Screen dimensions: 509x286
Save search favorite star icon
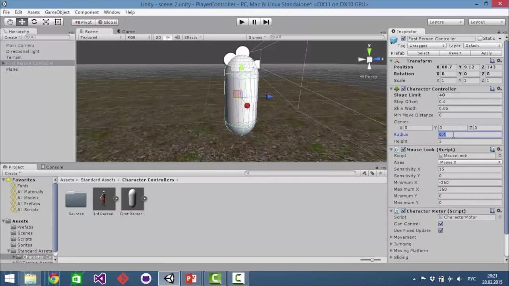point(381,173)
